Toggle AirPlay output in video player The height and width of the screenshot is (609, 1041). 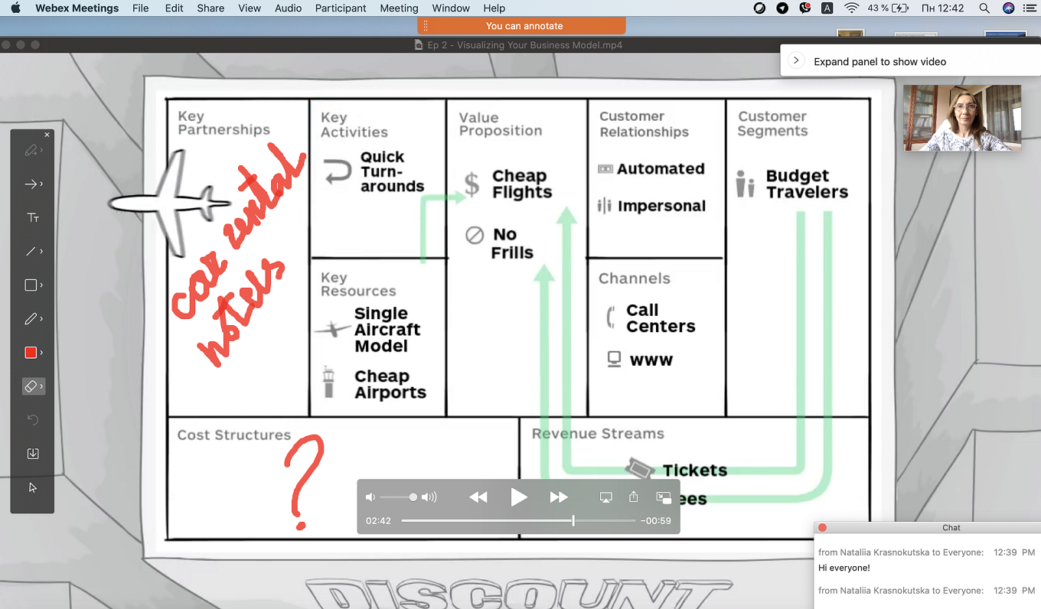pos(605,497)
